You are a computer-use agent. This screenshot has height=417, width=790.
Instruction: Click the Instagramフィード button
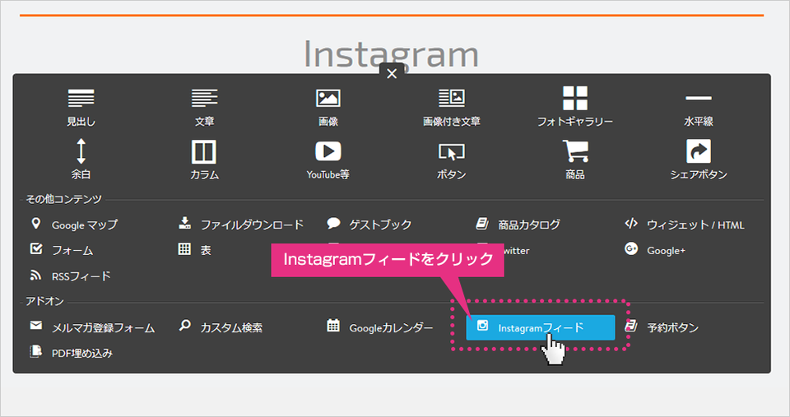[x=540, y=327]
